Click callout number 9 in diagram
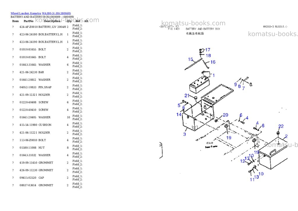This screenshot has width=298, height=211. coord(235,84)
